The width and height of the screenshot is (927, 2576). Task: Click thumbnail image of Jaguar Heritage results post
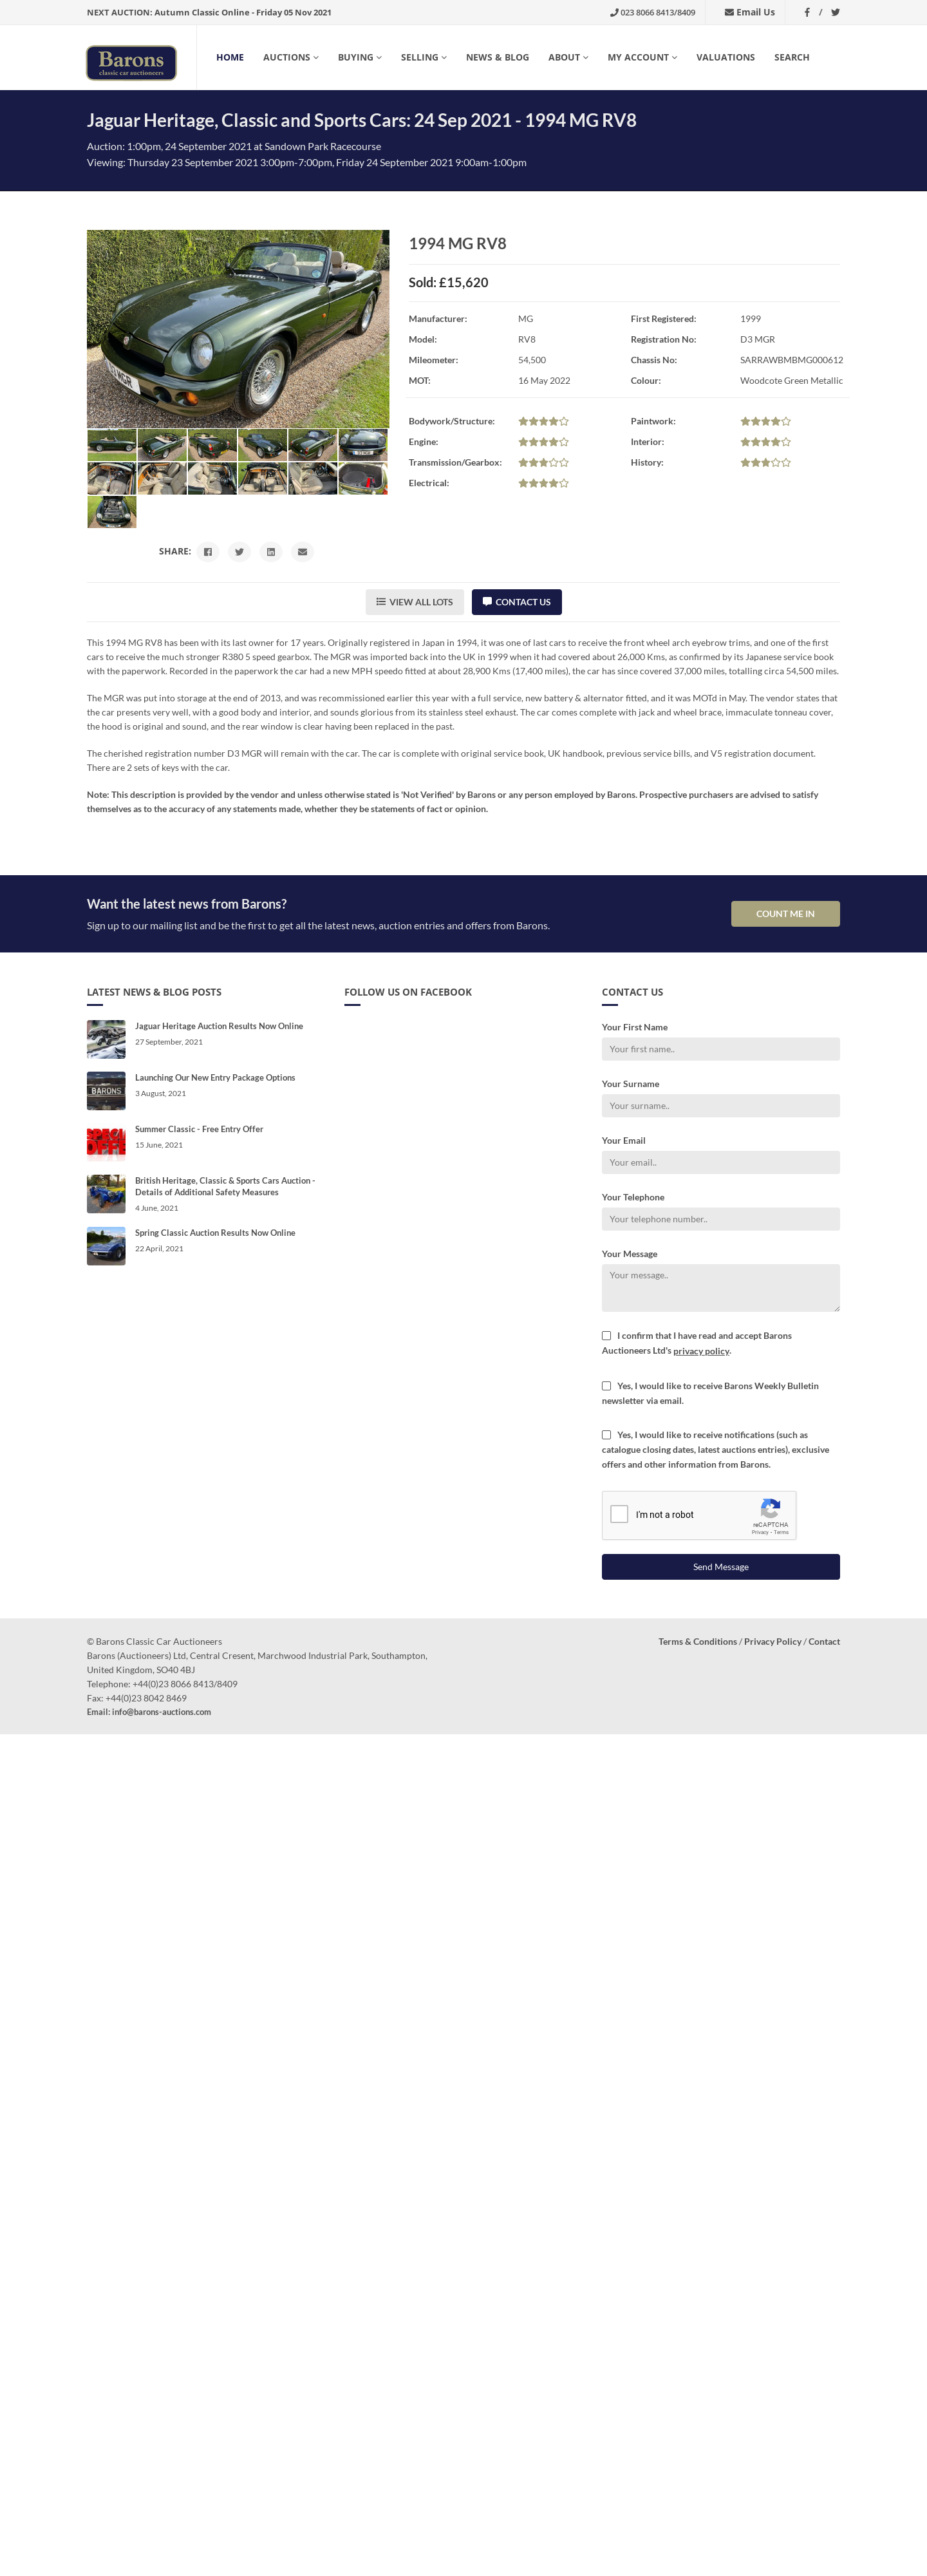click(x=106, y=1039)
